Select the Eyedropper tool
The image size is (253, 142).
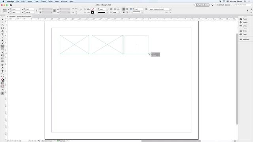pos(2,67)
